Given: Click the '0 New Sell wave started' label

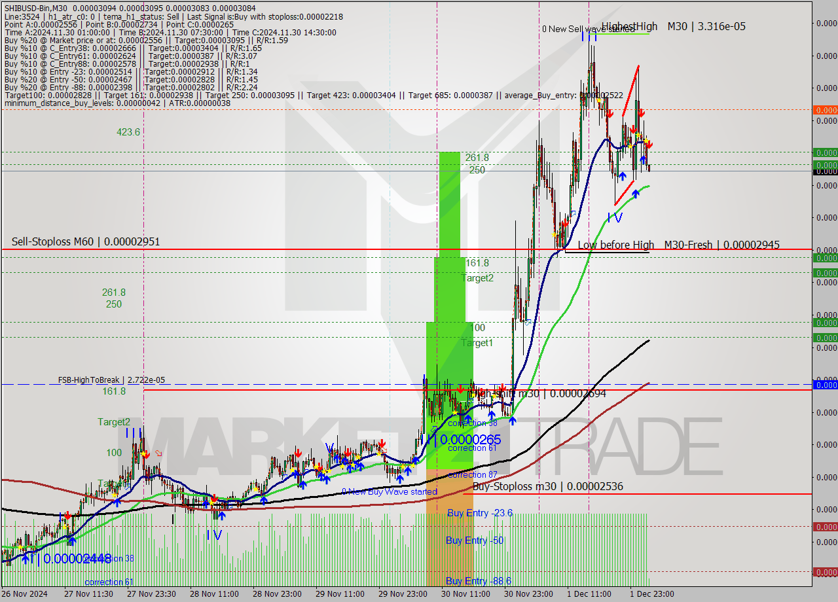Looking at the screenshot, I should tap(588, 29).
